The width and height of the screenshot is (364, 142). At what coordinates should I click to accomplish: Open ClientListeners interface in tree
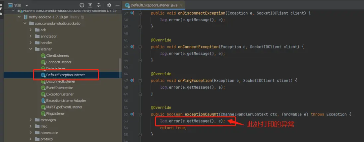(58, 55)
